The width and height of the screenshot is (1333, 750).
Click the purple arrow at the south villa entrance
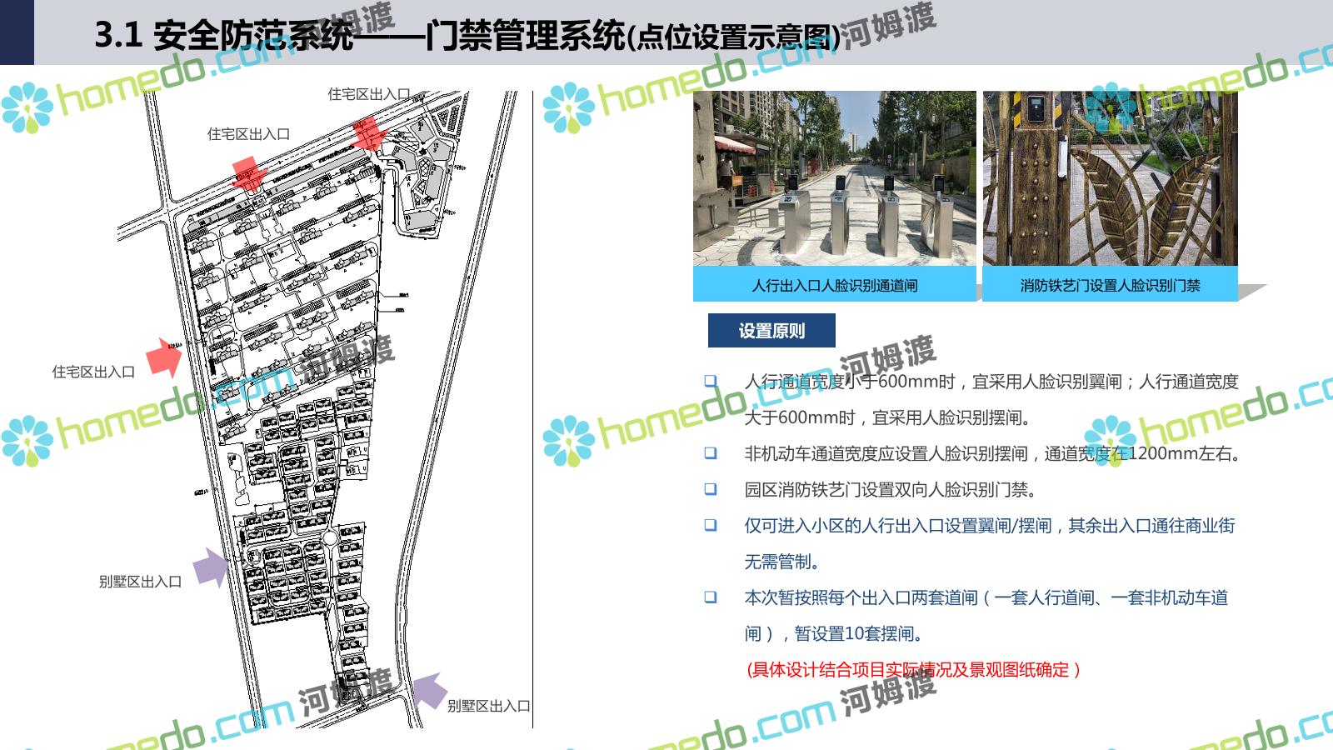(429, 691)
